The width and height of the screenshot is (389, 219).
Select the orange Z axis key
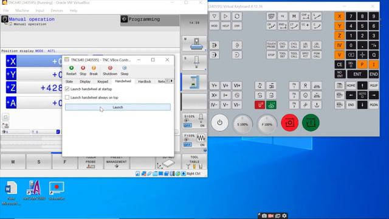coord(339,35)
